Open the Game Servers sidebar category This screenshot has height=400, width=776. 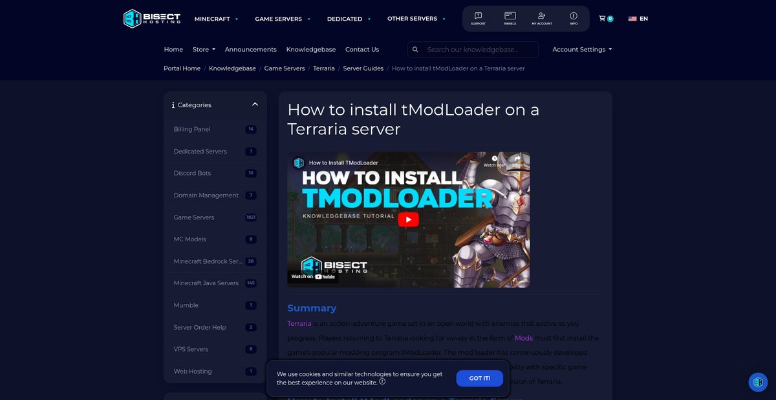pyautogui.click(x=215, y=217)
